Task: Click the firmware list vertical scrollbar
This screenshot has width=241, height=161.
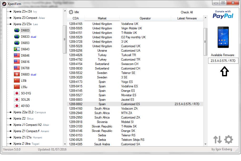Action: pyautogui.click(x=205, y=79)
